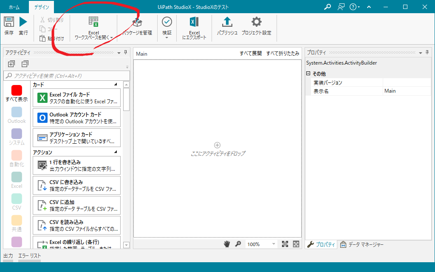
Task: Run the project with 実行 icon
Action: click(23, 22)
